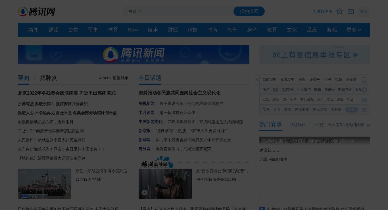The width and height of the screenshot is (388, 210).
Task: Click video icon beside 杜兰特53分 headline
Action: tap(262, 209)
